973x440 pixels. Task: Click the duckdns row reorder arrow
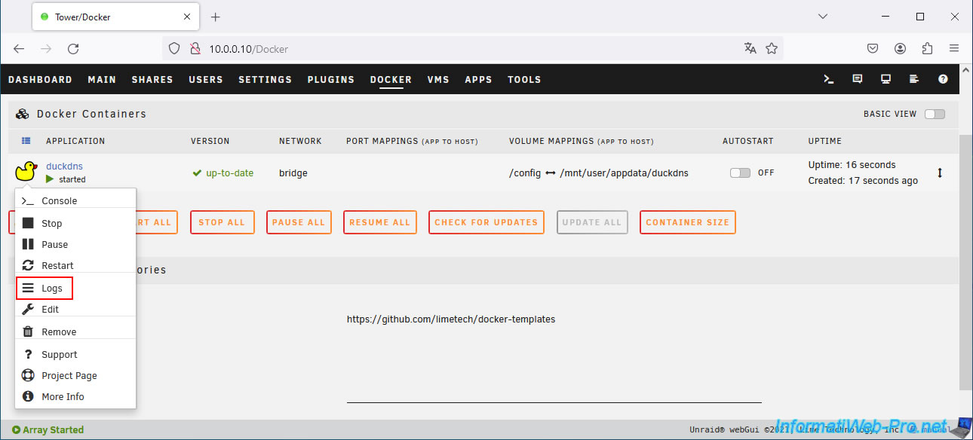(x=940, y=173)
